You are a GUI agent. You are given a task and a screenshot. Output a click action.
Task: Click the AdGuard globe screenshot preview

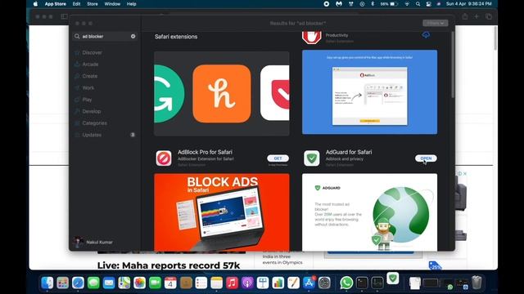coord(369,212)
